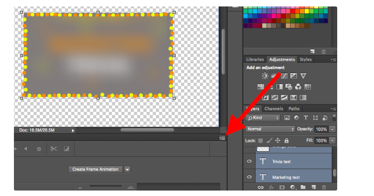Expand arrow beside Create Frame Animation
The height and width of the screenshot is (196, 374).
tap(127, 170)
